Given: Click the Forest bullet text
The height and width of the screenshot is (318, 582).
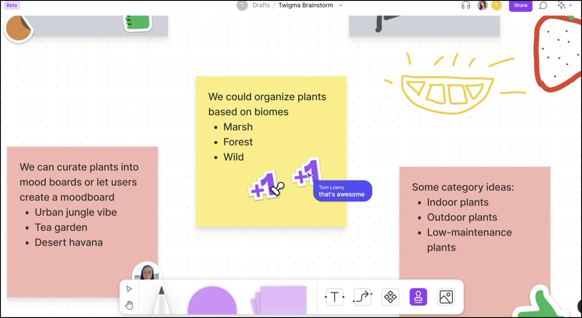Looking at the screenshot, I should pos(238,142).
